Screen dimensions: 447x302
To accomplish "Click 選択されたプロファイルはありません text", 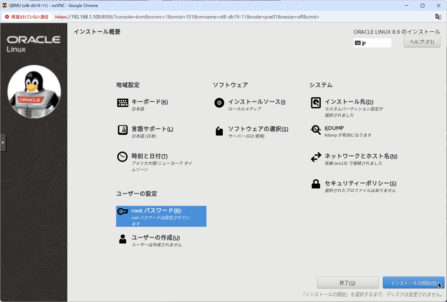I will 360,190.
